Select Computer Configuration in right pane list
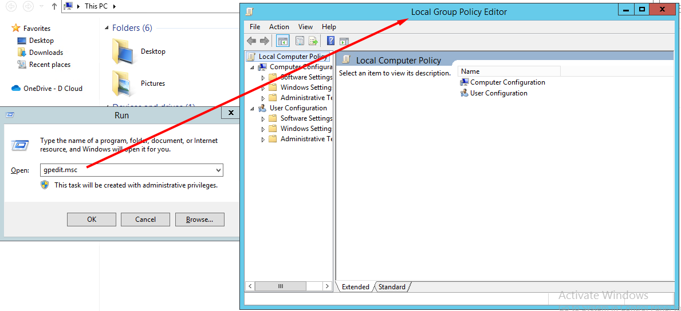Screen dimensions: 681x311 pos(507,82)
